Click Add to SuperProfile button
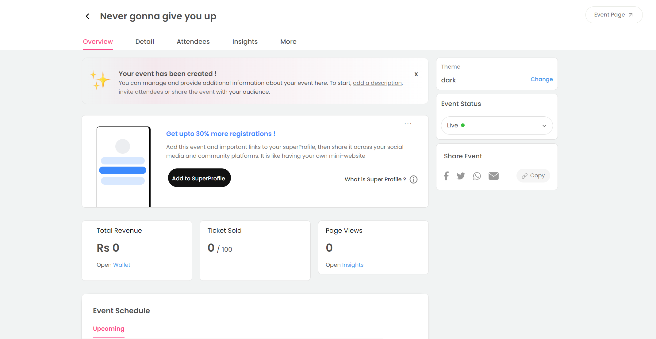Image resolution: width=656 pixels, height=339 pixels. click(x=199, y=178)
